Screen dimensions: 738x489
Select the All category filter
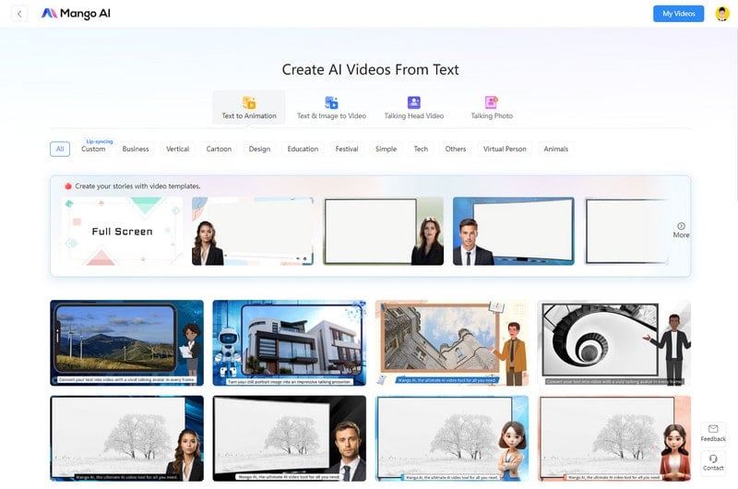point(60,149)
